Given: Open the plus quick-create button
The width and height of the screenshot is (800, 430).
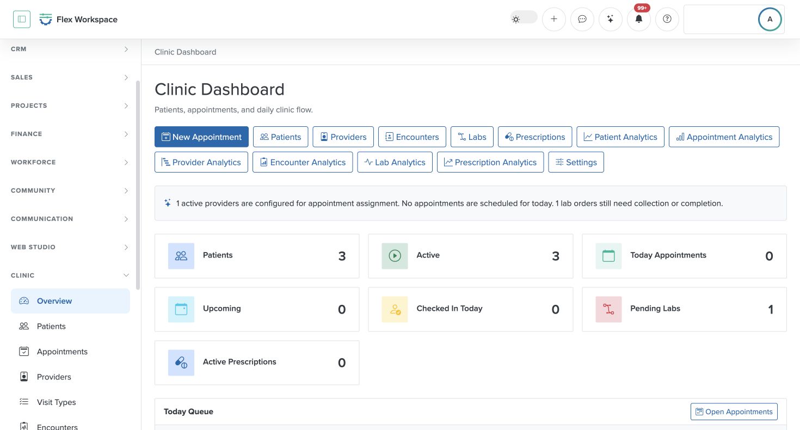Looking at the screenshot, I should 554,19.
